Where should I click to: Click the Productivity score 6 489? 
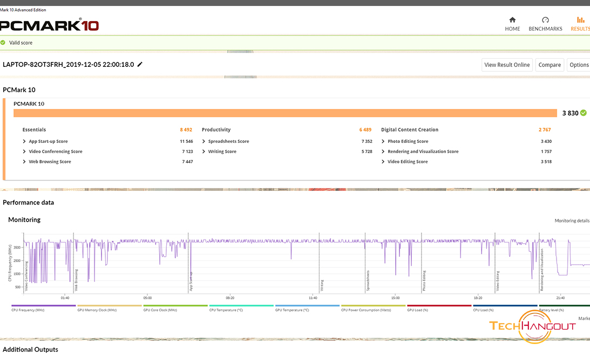pos(365,129)
